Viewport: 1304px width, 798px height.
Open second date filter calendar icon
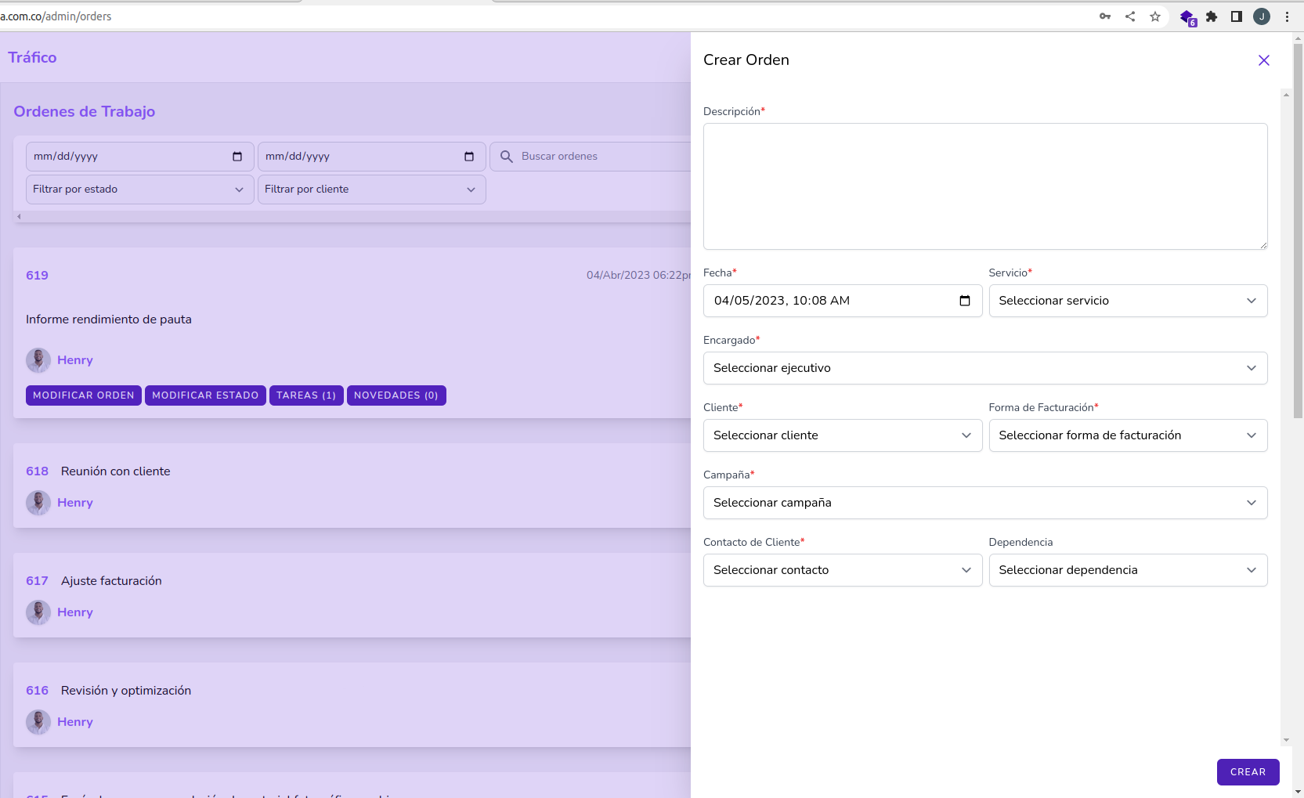click(469, 157)
